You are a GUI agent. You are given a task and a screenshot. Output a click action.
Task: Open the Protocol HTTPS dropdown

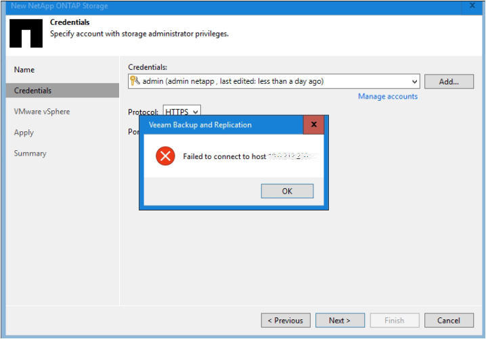pyautogui.click(x=182, y=111)
